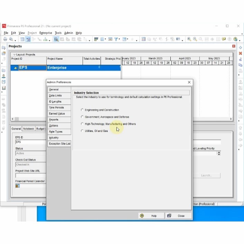
Task: Click the Filter funnel toolbar icon
Action: tap(116, 39)
